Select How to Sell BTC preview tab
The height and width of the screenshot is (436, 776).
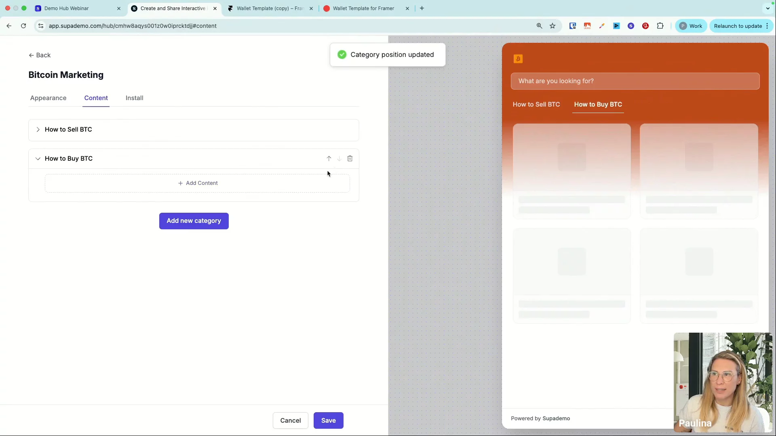(x=536, y=105)
